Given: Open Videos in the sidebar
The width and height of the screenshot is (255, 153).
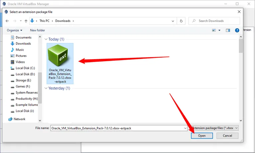Looking at the screenshot, I should [18, 62].
